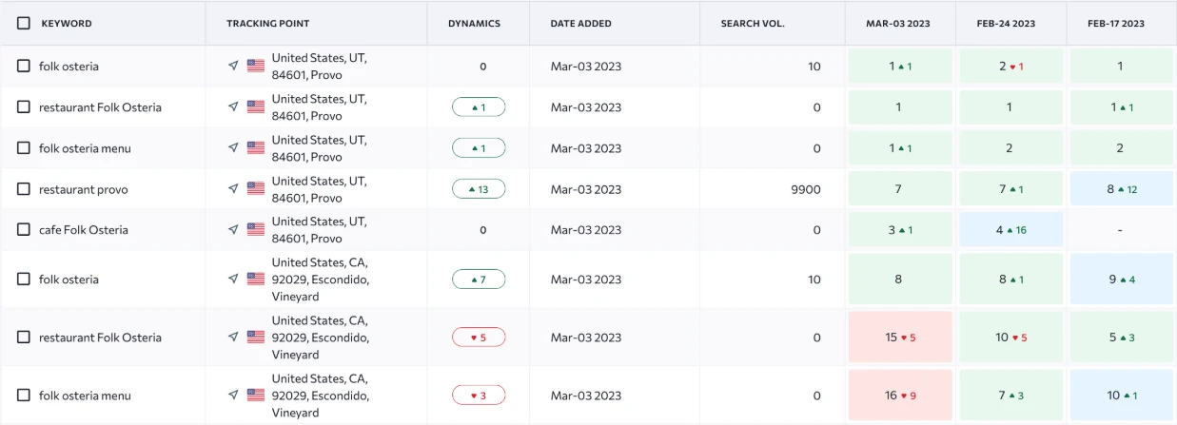Sort by the TRACKING POINT column header
The height and width of the screenshot is (425, 1177).
(x=267, y=24)
